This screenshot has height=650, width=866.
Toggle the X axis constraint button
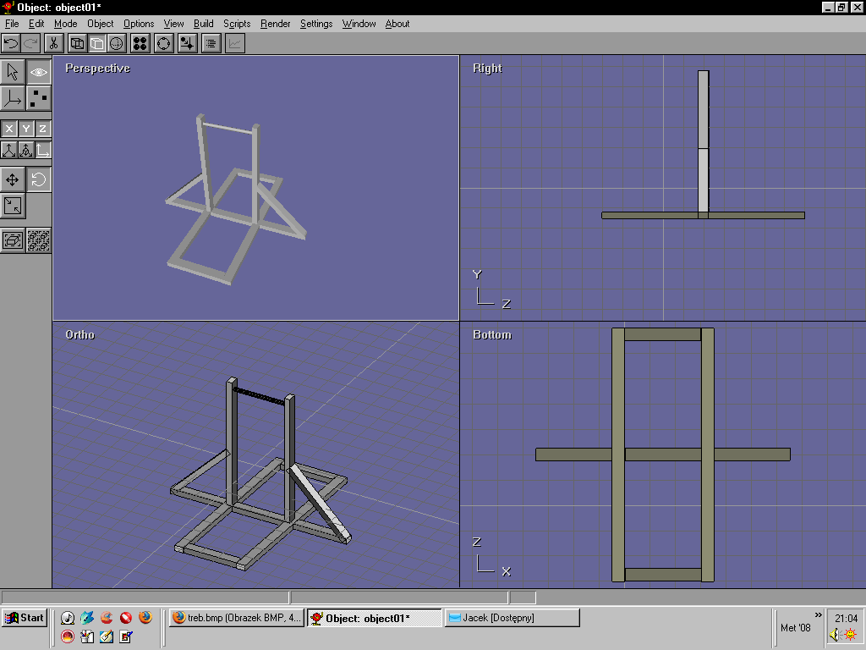click(9, 129)
